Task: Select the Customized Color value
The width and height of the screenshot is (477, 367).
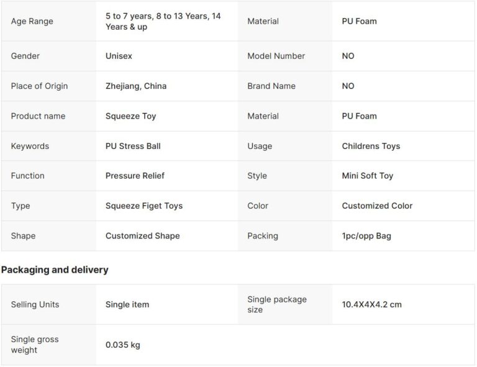Action: (377, 206)
